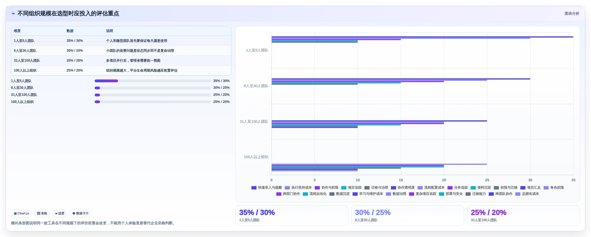
Task: Toggle the 流程自动化 legend series
Action: (315, 194)
